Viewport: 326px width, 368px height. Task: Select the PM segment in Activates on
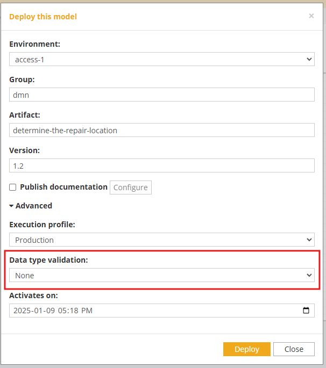[87, 311]
